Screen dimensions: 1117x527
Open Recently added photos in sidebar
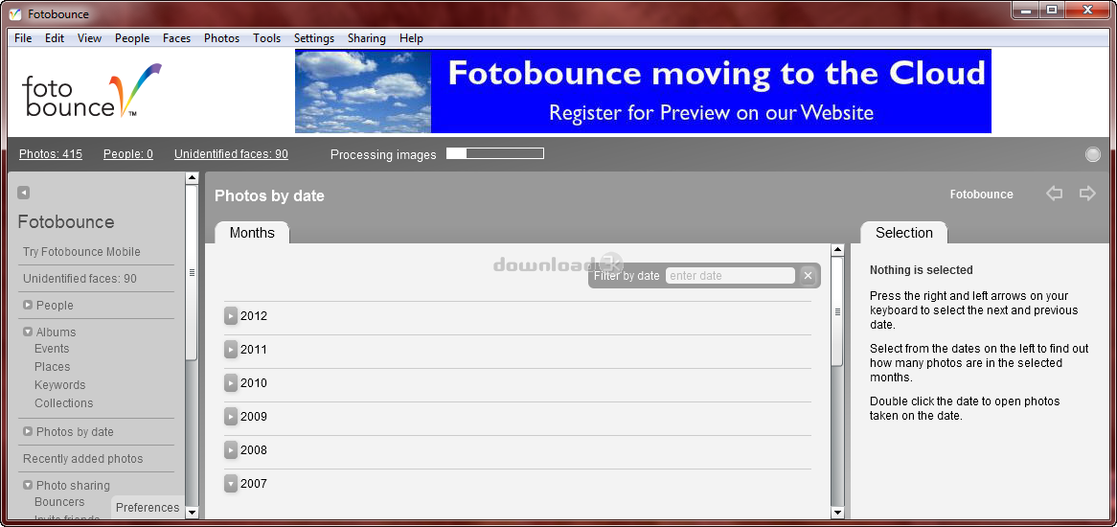(x=82, y=459)
